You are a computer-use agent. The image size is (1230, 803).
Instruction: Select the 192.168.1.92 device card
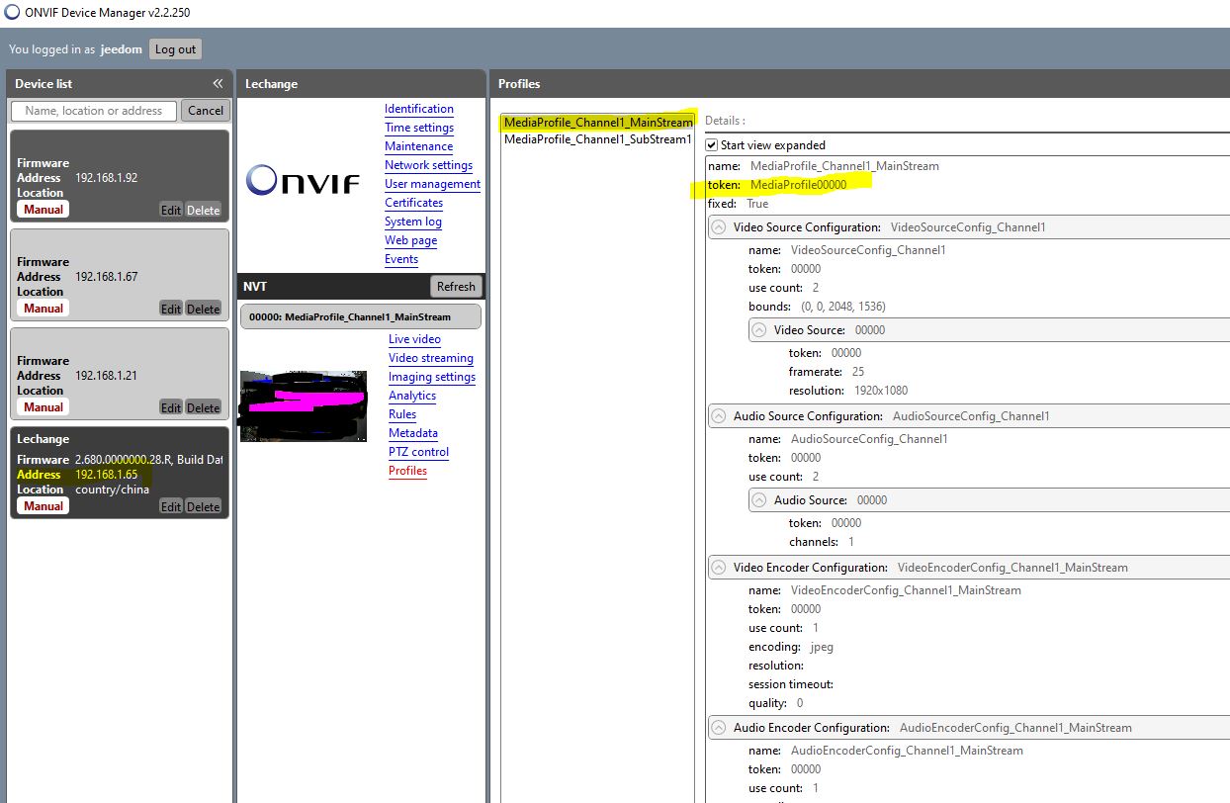click(120, 176)
